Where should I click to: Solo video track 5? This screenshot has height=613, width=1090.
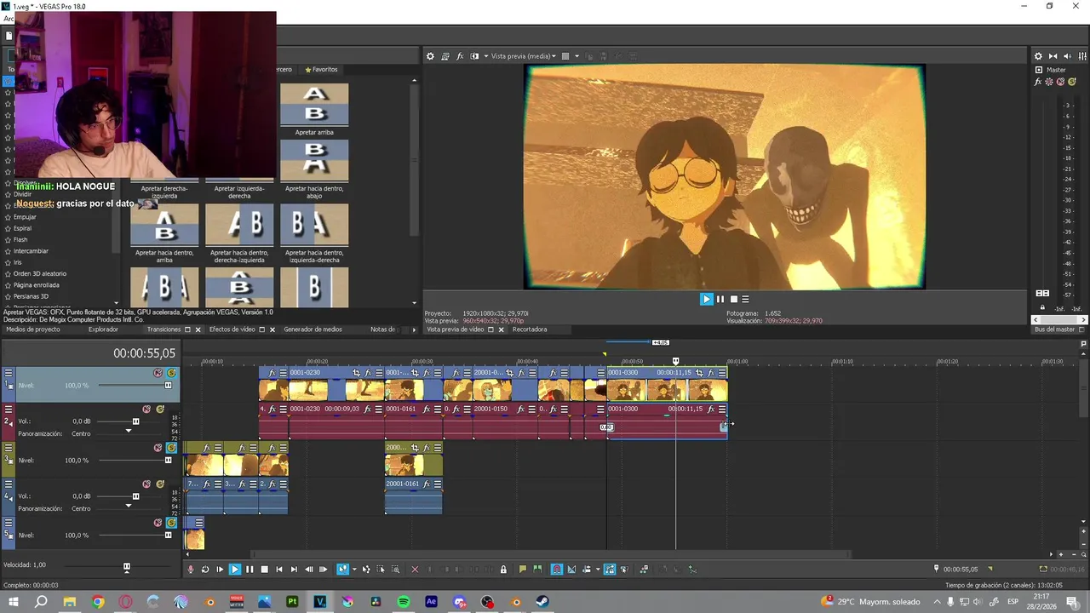point(171,523)
